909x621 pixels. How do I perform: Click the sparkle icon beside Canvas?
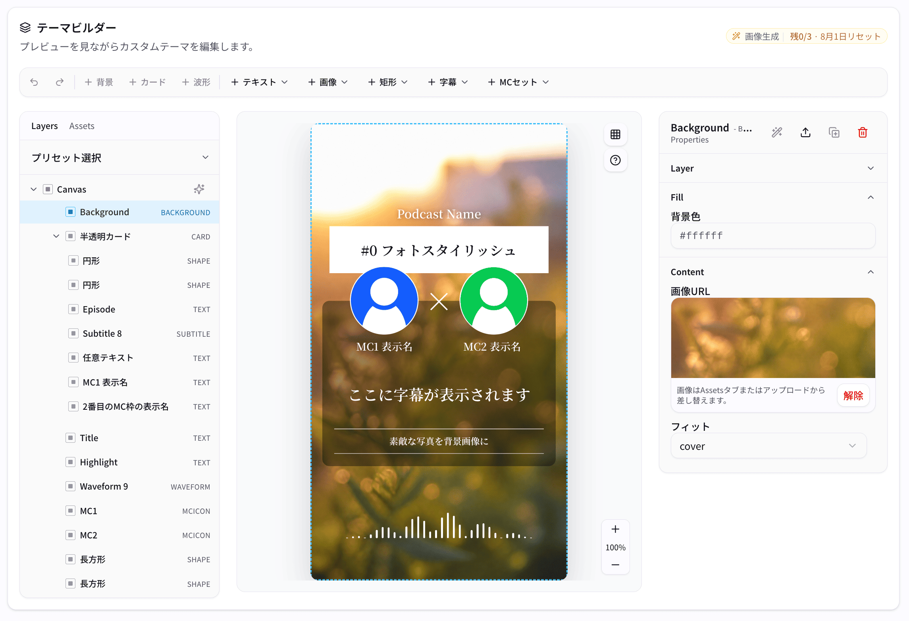pyautogui.click(x=199, y=189)
